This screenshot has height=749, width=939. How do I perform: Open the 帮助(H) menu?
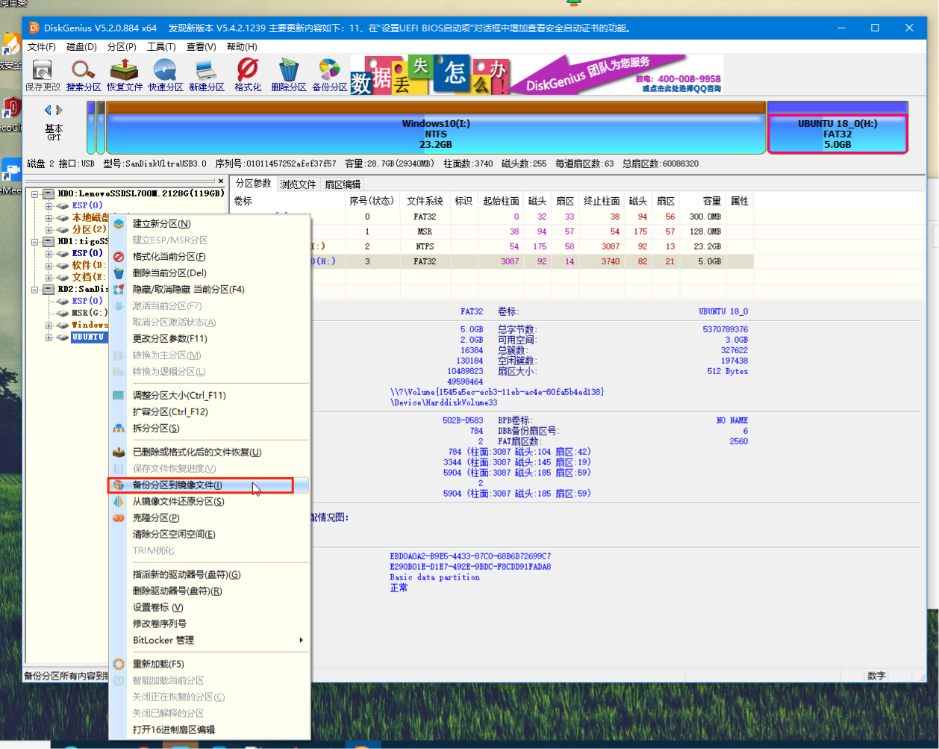(242, 46)
